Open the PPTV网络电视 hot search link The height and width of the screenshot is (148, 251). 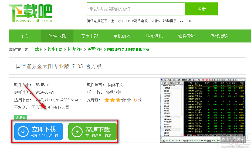click(x=137, y=21)
